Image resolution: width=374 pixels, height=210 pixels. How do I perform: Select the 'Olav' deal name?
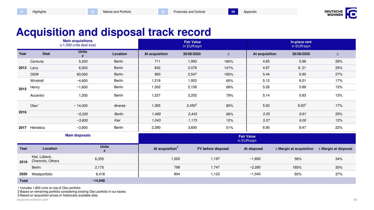point(34,106)
